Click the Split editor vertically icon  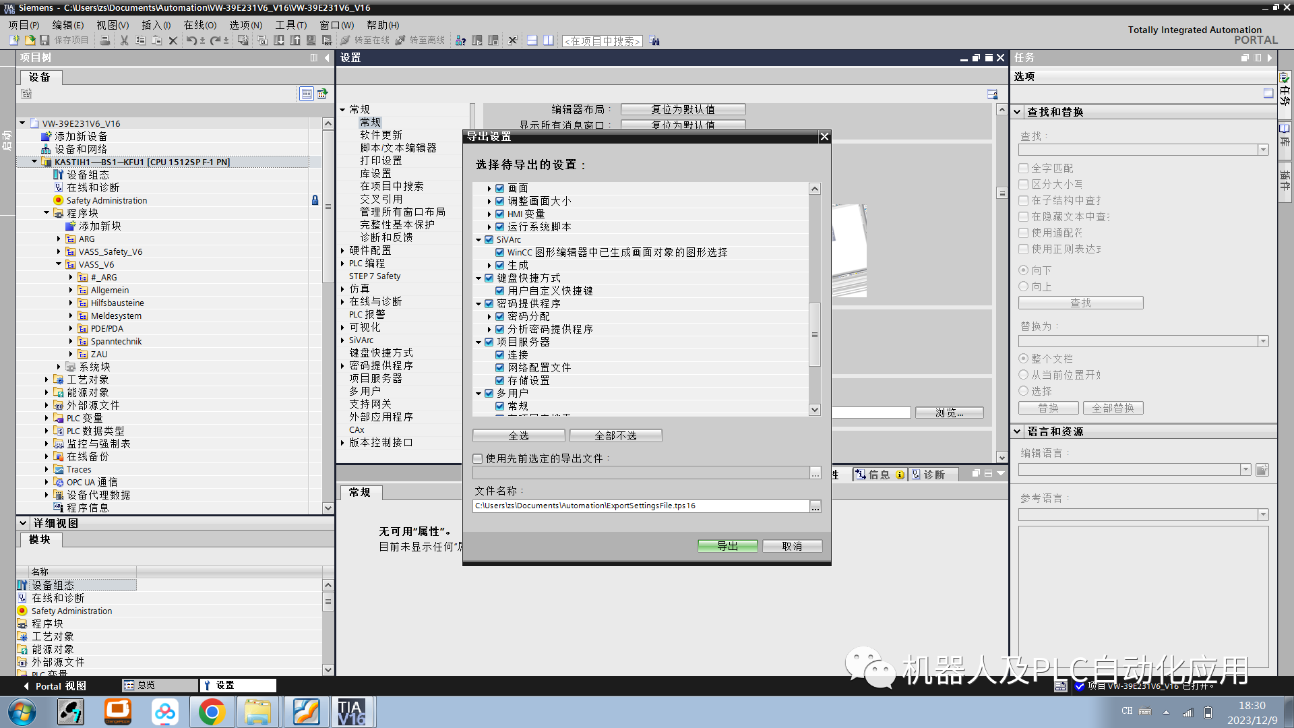(549, 40)
